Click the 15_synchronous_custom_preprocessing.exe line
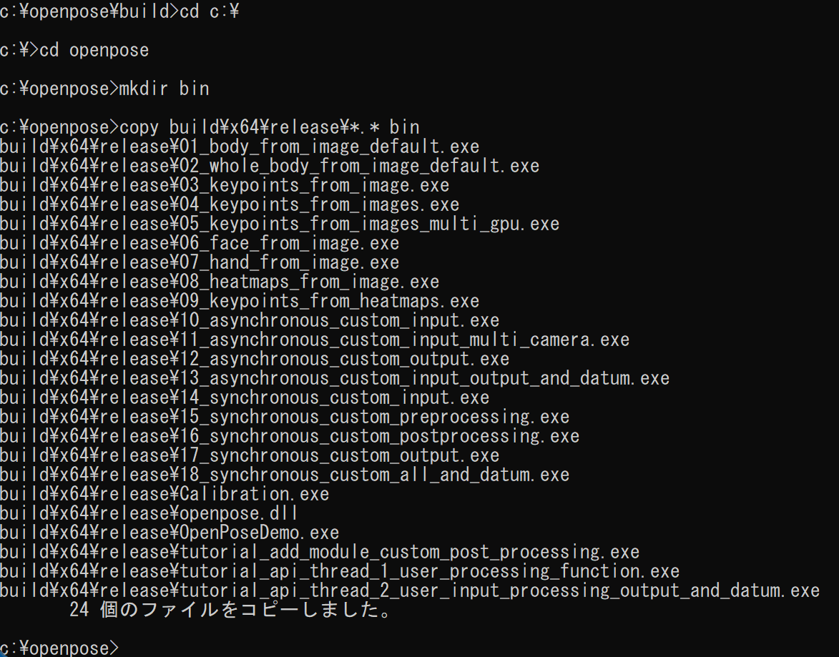Image resolution: width=839 pixels, height=657 pixels. 285,417
